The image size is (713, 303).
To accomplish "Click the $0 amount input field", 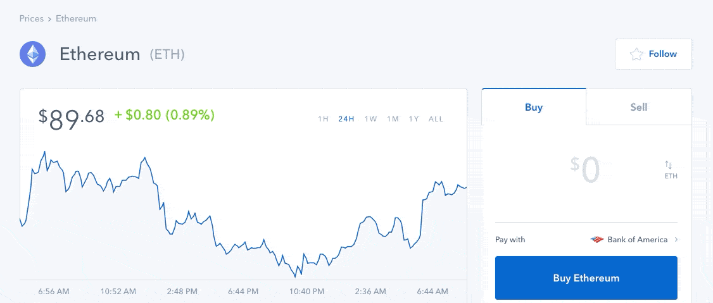I will point(585,170).
